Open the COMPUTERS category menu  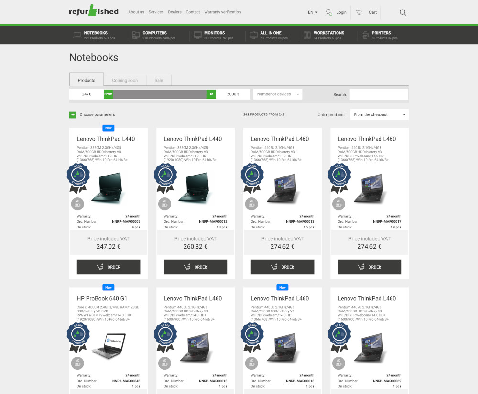155,33
